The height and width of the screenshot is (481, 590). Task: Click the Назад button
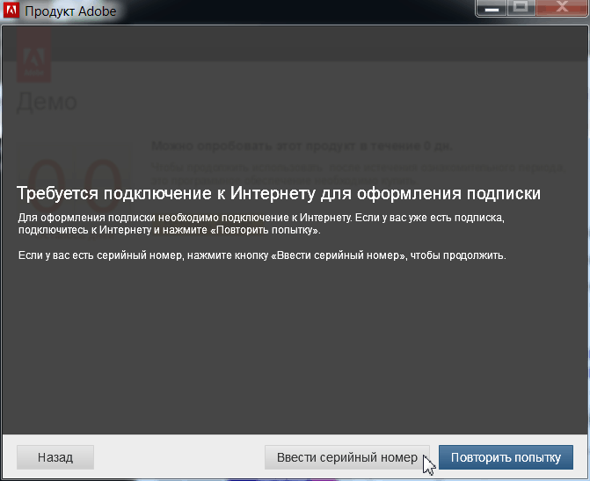pos(55,457)
